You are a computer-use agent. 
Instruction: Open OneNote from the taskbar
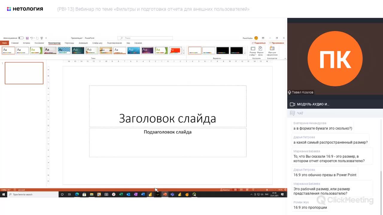click(136, 194)
